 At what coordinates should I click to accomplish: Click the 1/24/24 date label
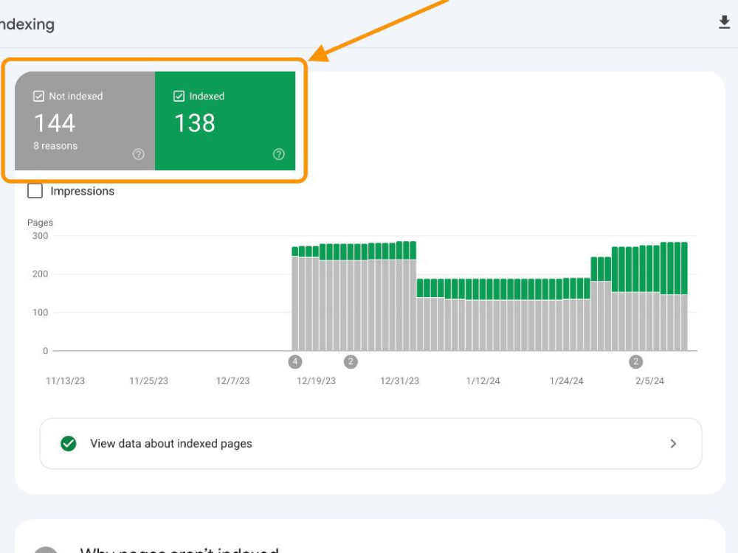(566, 381)
